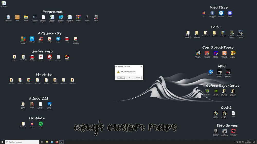The width and height of the screenshot is (257, 144).
Task: Click Cancel in the WIN_IMPROPER_QUIT dialog
Action: 138,78
